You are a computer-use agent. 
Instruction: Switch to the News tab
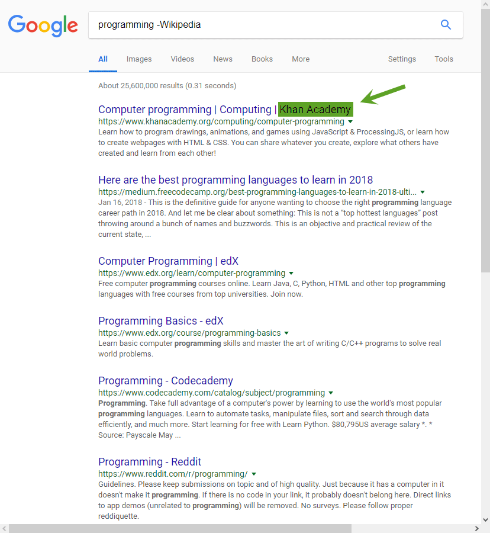(223, 59)
